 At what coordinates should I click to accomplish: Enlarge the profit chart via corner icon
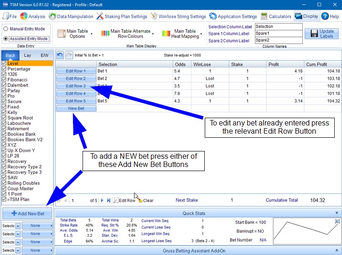(x=337, y=221)
